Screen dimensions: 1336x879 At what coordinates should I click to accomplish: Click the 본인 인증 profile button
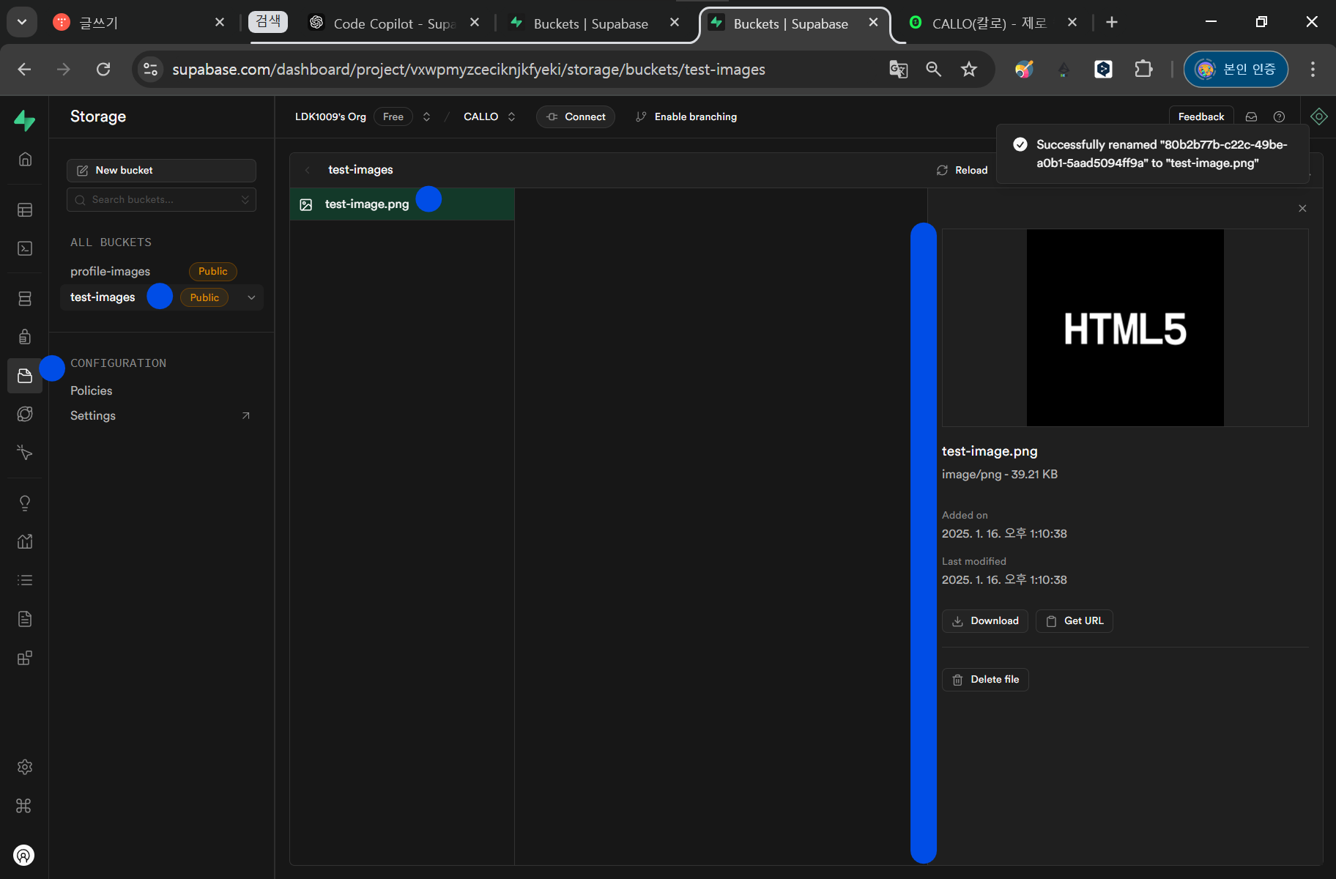tap(1236, 70)
